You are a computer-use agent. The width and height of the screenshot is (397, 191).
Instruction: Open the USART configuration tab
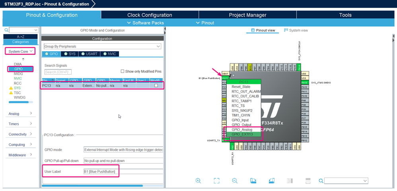[x=90, y=54]
